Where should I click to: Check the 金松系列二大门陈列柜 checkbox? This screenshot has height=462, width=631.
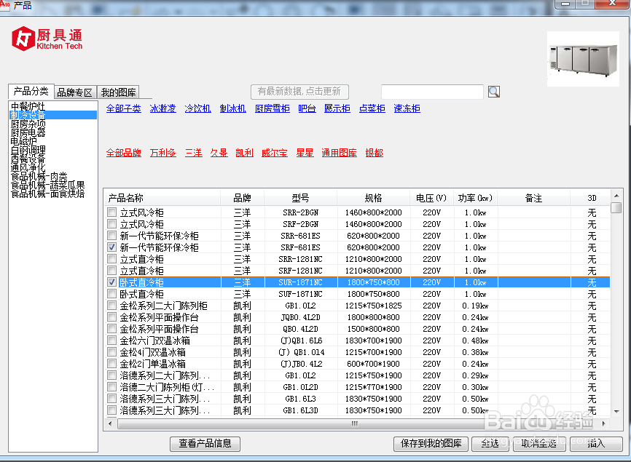[x=112, y=306]
